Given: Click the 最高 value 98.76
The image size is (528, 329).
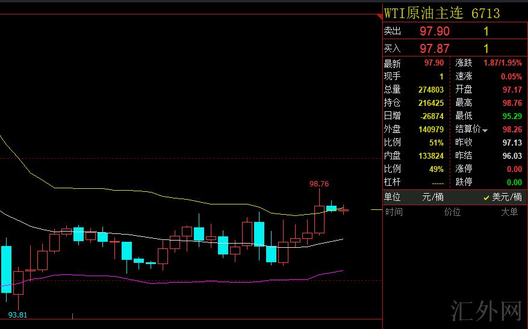Looking at the screenshot, I should click(512, 103).
